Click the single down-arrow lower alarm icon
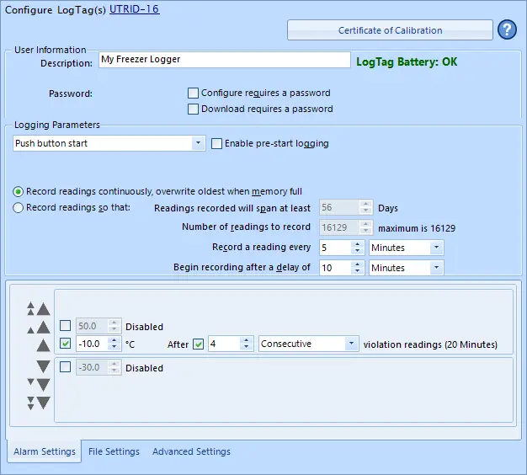The width and height of the screenshot is (527, 475). click(x=43, y=367)
